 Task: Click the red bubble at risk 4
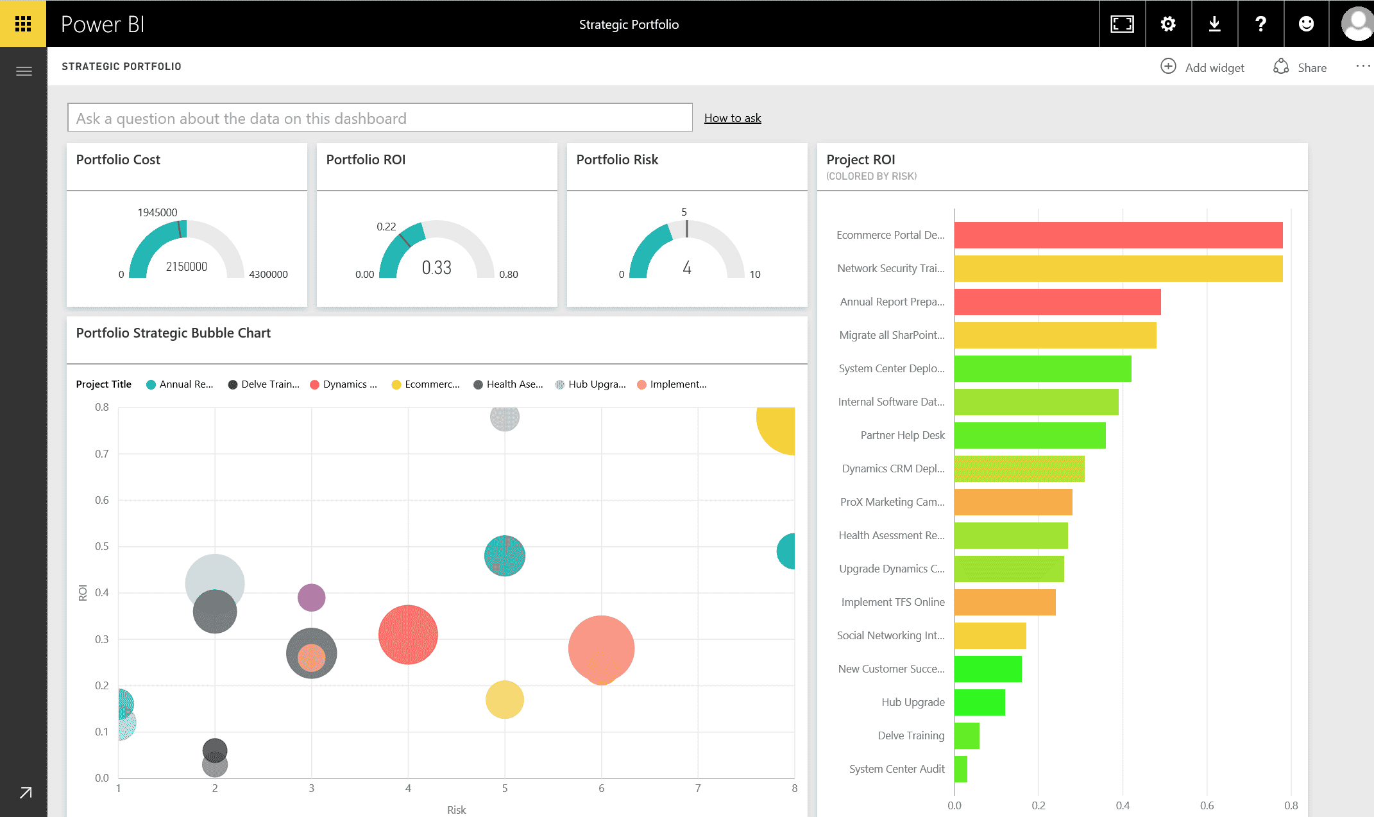(408, 635)
